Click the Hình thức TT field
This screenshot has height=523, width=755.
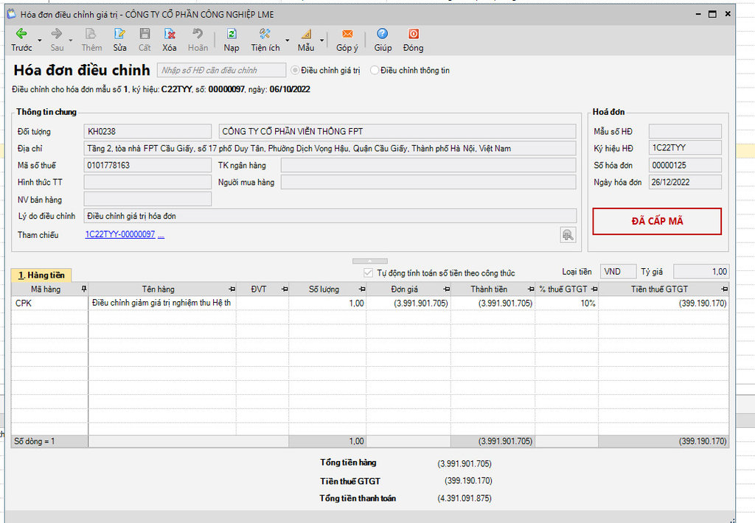pyautogui.click(x=147, y=182)
